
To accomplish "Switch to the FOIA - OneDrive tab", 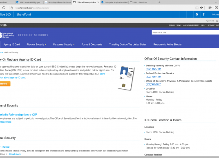I will 143,2.
